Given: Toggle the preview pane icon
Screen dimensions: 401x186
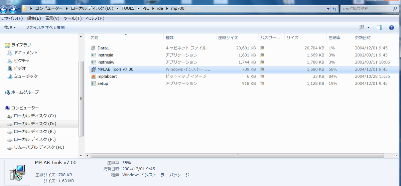Looking at the screenshot, I should [x=379, y=27].
